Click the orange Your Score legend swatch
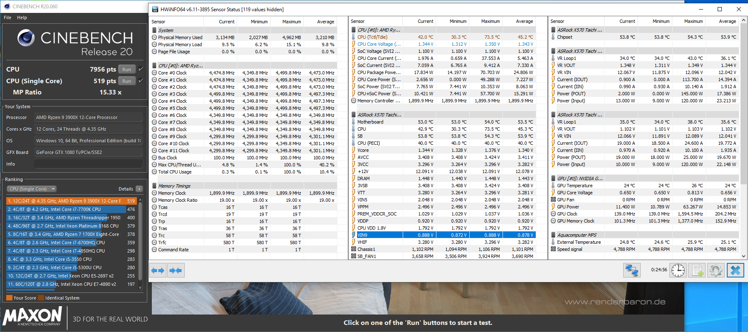This screenshot has height=332, width=748. (x=10, y=298)
